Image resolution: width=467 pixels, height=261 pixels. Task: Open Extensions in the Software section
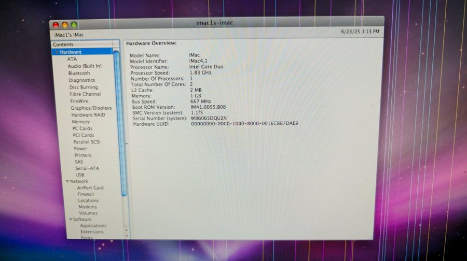[x=92, y=232]
